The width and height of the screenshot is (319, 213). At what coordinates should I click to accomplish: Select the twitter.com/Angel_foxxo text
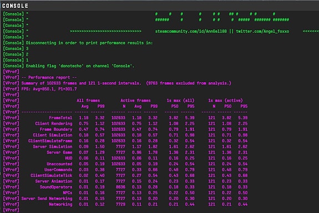(262, 31)
